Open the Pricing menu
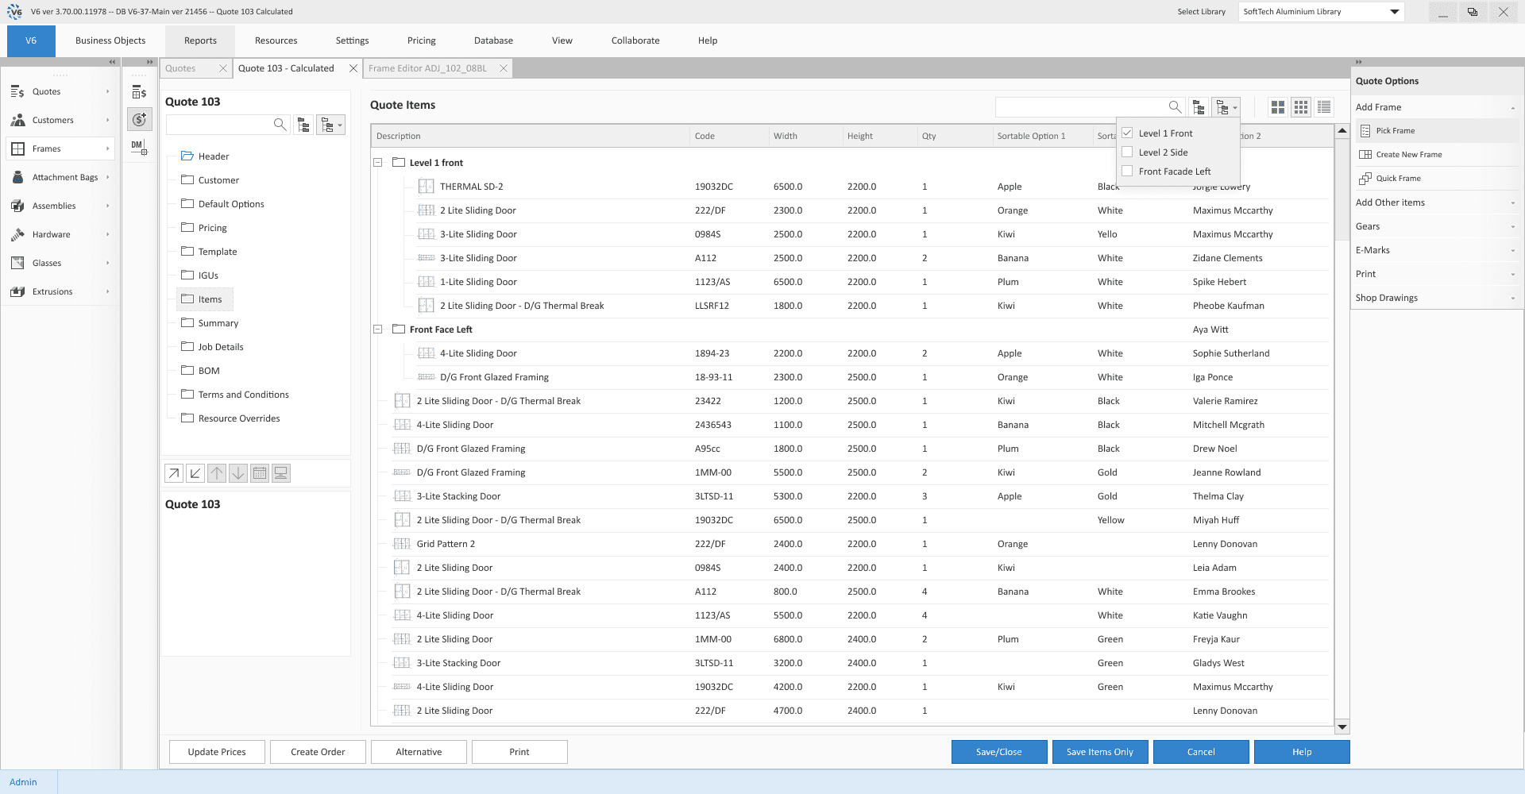Screen dimensions: 1525x794 [x=422, y=40]
